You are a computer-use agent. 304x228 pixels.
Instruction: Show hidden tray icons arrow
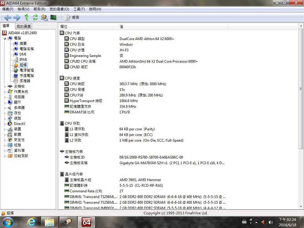click(x=256, y=222)
